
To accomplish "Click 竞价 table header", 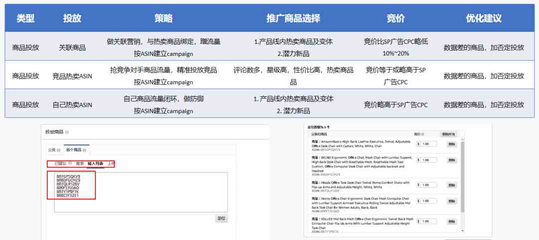I will (x=396, y=18).
